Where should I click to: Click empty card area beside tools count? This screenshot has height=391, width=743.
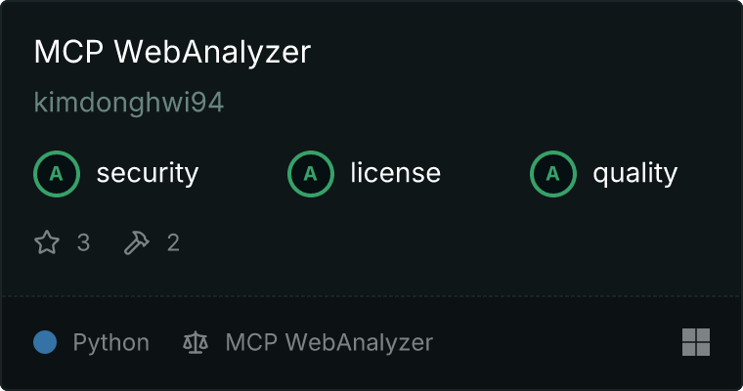426,243
